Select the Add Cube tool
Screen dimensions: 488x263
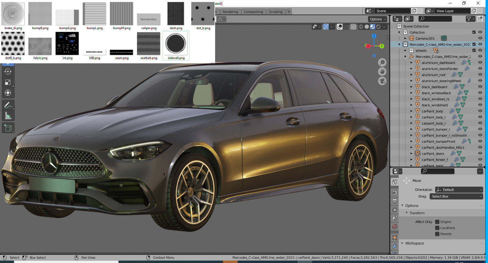(x=8, y=128)
